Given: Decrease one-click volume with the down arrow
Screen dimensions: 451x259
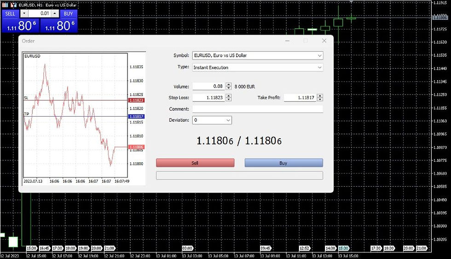Looking at the screenshot, I should (x=24, y=13).
